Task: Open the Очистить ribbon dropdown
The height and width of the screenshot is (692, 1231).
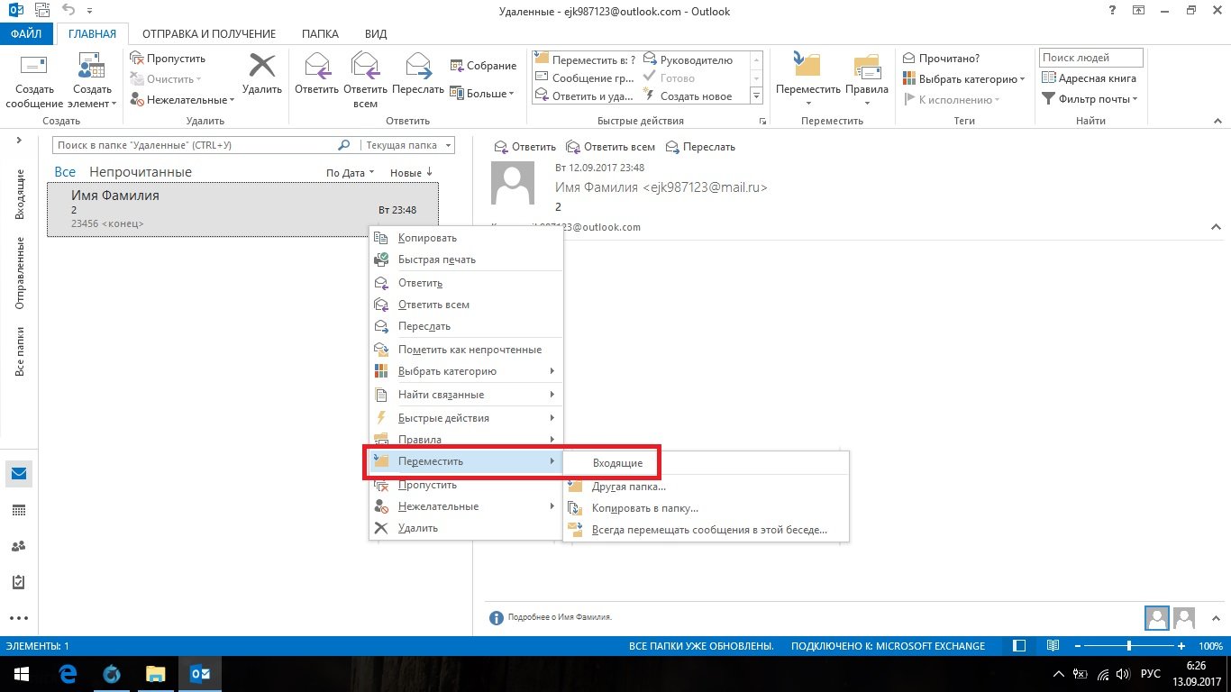Action: [168, 79]
